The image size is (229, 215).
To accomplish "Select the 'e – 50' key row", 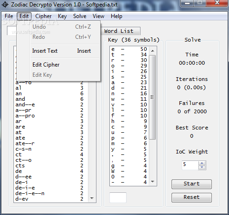I will pyautogui.click(x=129, y=49).
